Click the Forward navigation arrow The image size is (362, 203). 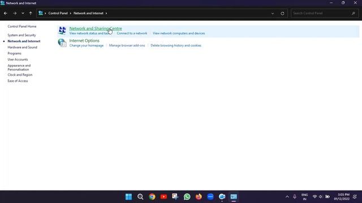[x=15, y=14]
